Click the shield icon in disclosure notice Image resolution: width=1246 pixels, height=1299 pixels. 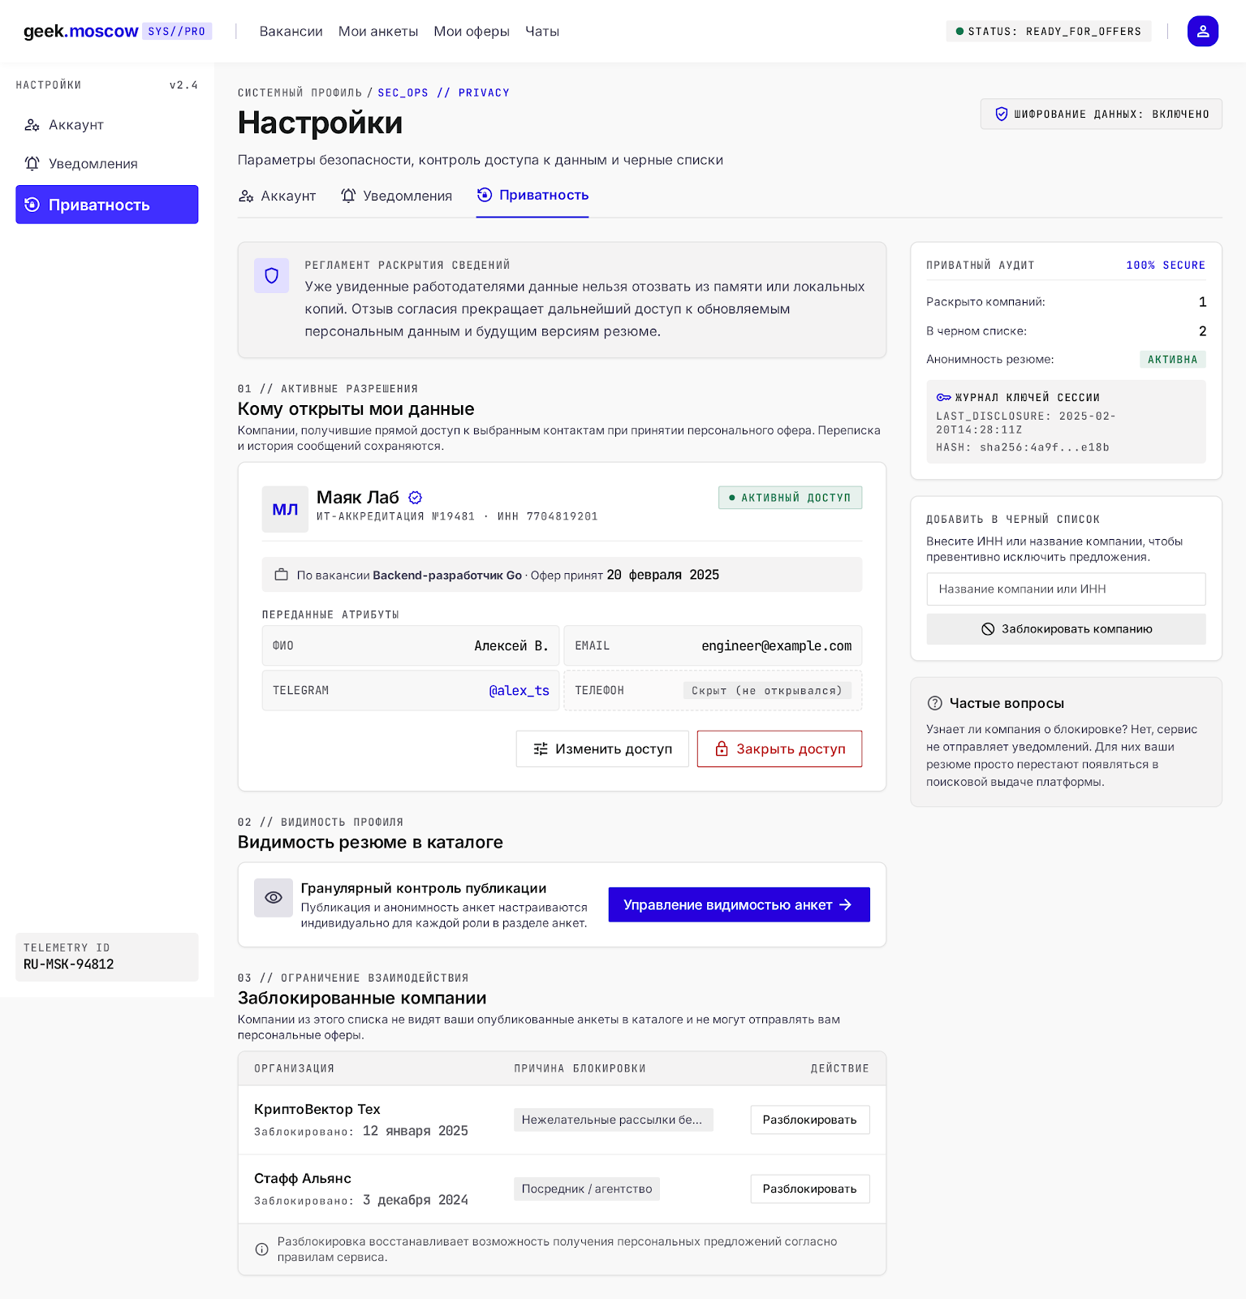pos(271,276)
